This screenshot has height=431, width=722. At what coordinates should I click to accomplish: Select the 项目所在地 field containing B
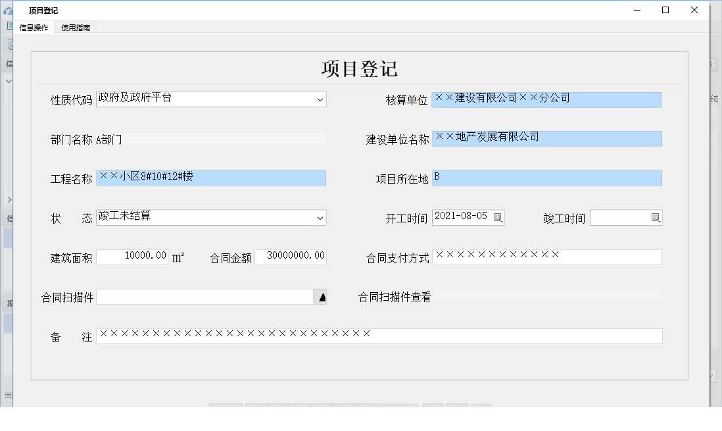(546, 178)
